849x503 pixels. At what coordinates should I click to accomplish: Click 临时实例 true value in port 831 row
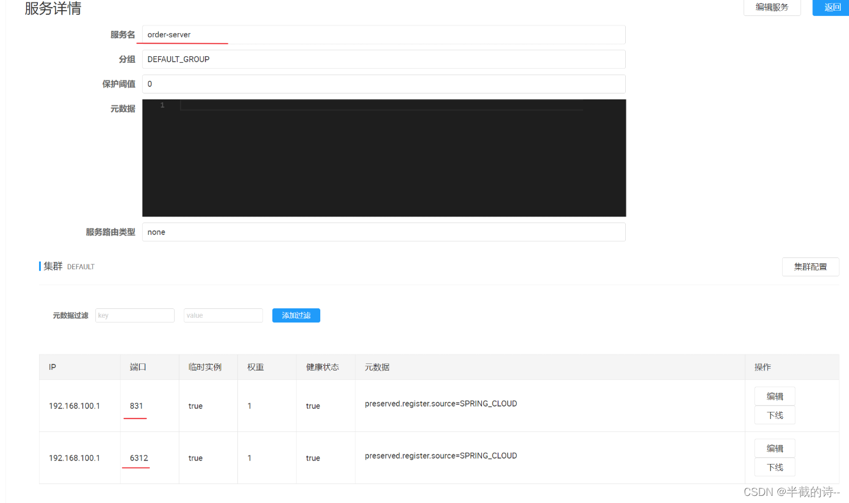195,406
